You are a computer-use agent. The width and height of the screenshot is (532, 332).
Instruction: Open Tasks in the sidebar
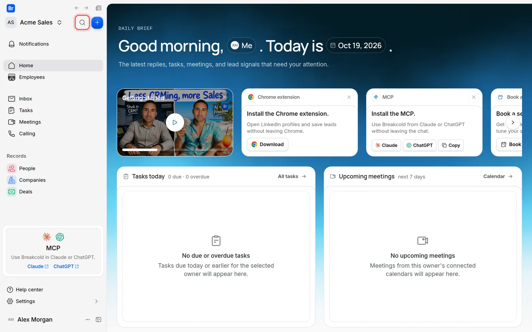pos(53,110)
